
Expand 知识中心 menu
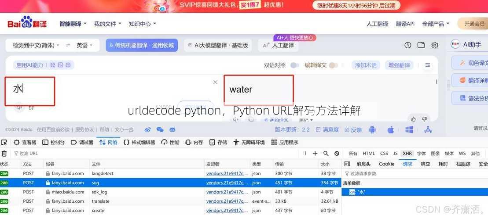tap(142, 24)
